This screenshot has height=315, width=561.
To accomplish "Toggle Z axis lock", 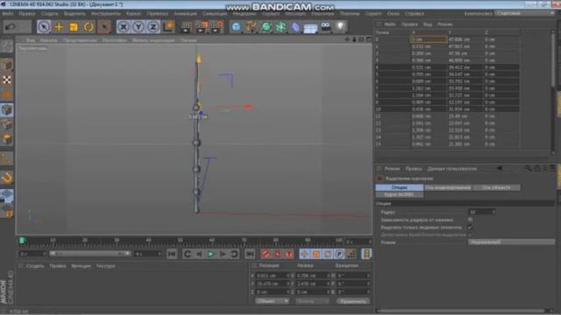I will click(153, 27).
